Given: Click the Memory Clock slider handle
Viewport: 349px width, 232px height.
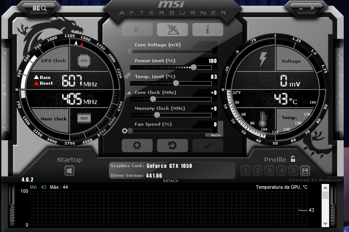Looking at the screenshot, I should 157,115.
